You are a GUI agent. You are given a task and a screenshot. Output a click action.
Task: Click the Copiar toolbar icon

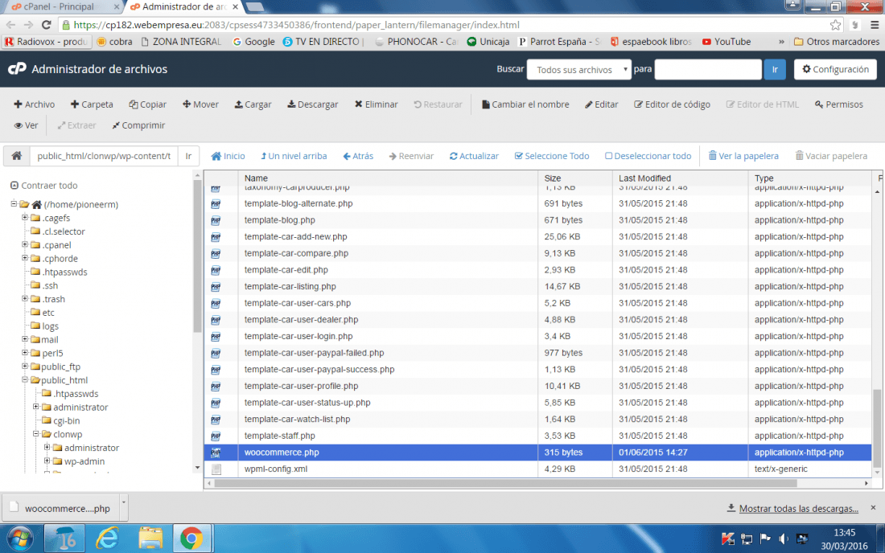click(x=148, y=104)
